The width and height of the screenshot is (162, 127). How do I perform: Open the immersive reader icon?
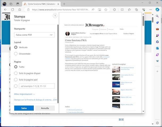[99, 10]
